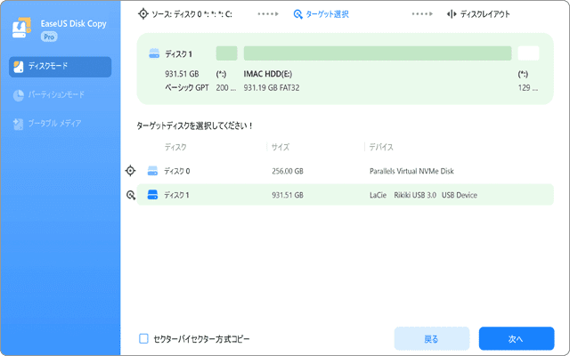Click the EaseUS Disk Copy logo icon
Image resolution: width=570 pixels, height=356 pixels.
click(21, 28)
